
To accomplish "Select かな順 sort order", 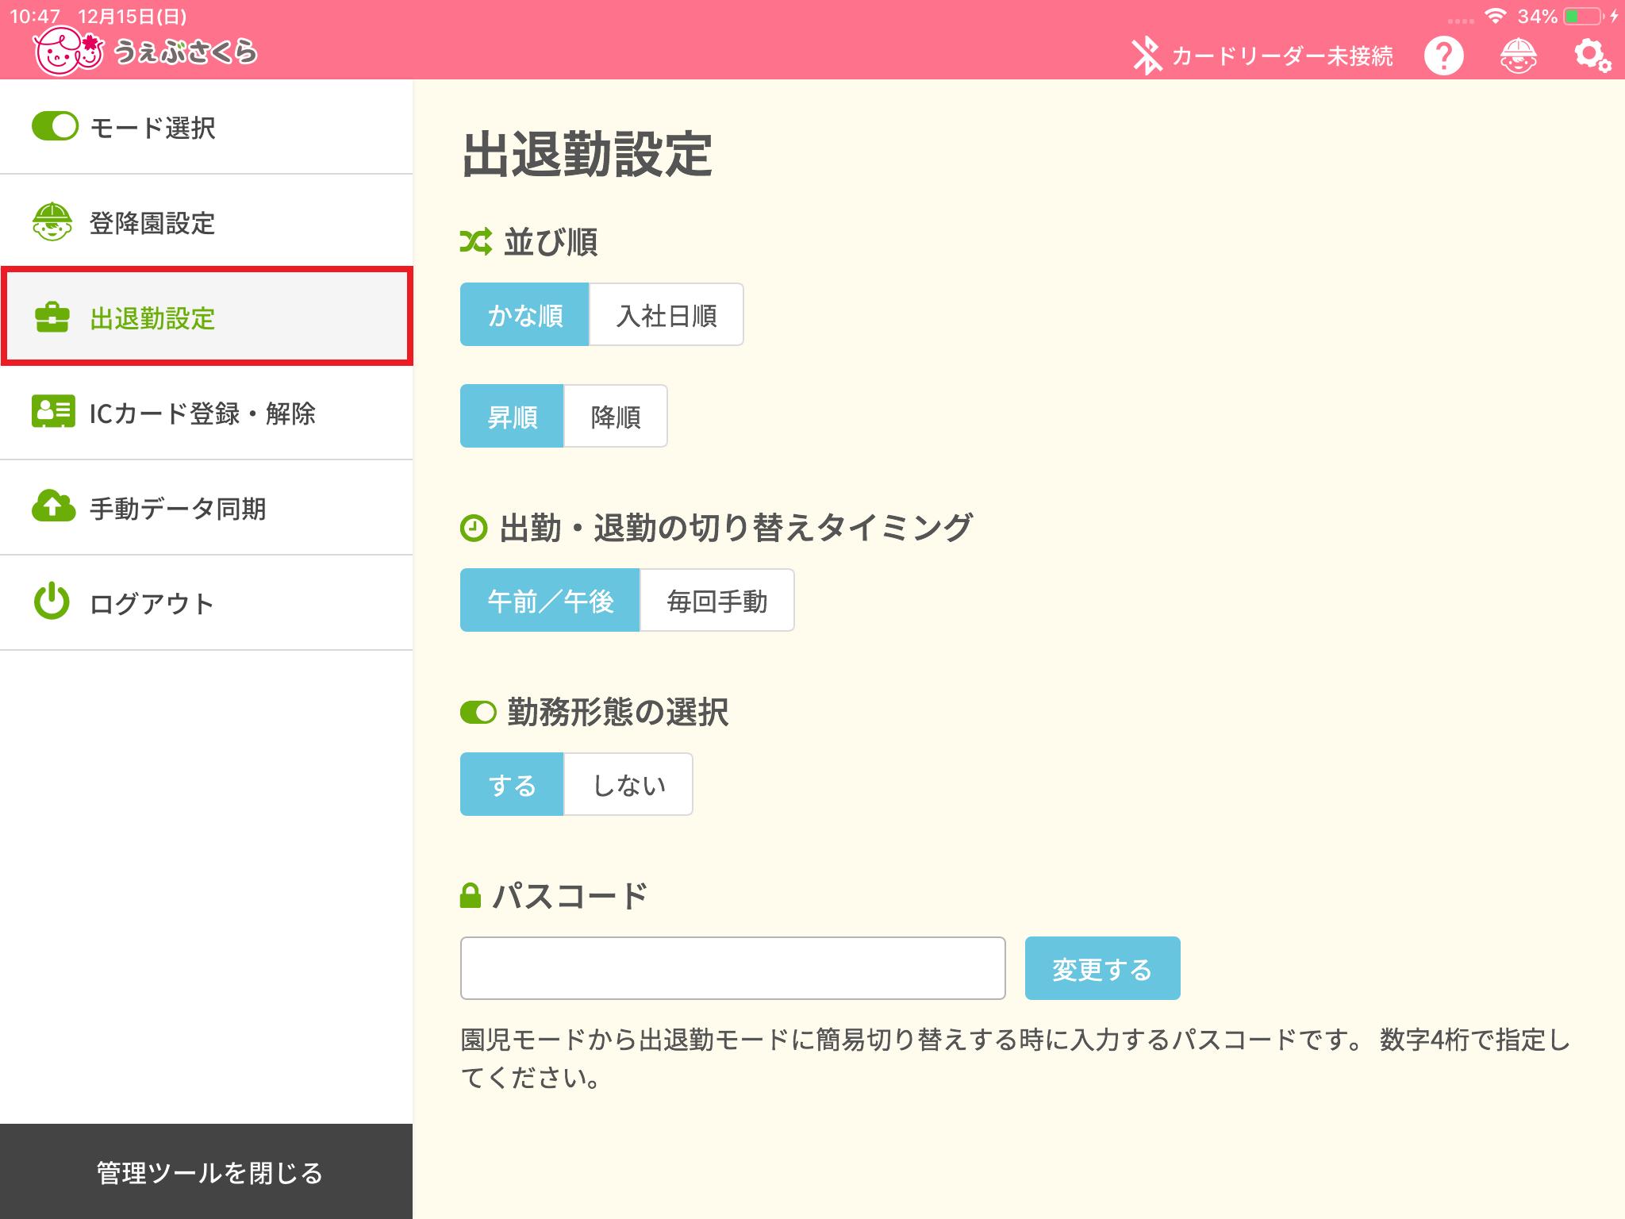I will (524, 314).
